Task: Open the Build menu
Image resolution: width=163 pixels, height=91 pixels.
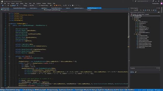Action: (x=17, y=3)
